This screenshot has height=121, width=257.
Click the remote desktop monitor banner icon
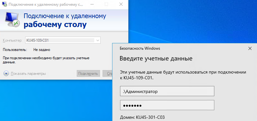pos(12,19)
